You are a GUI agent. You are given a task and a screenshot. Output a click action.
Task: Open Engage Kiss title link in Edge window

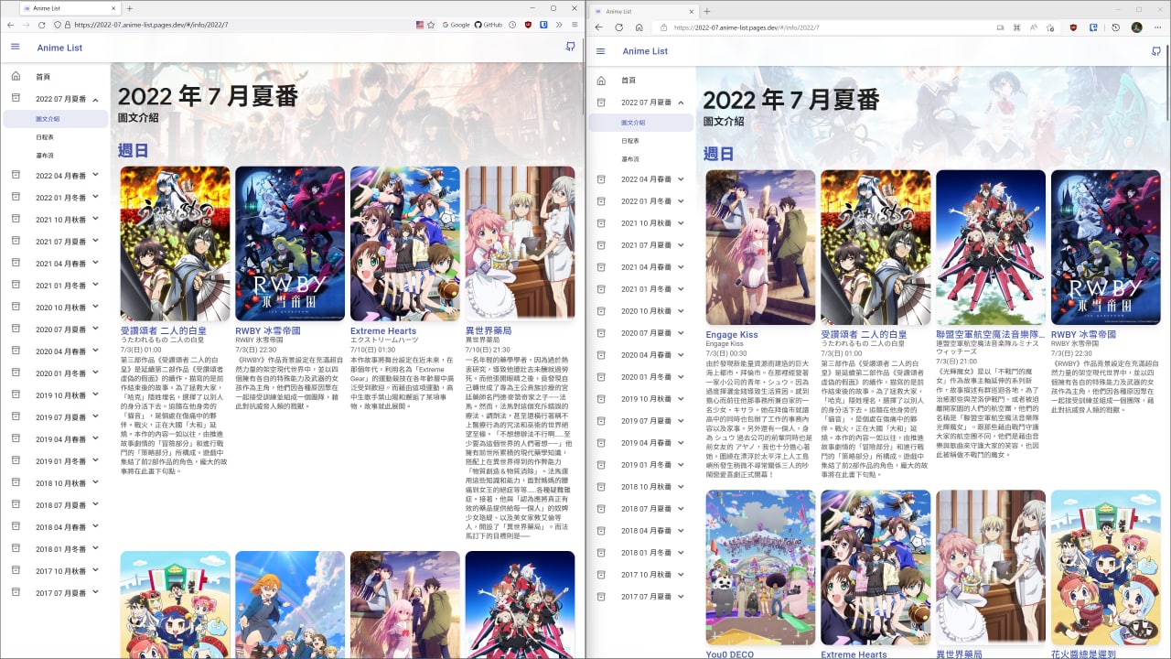click(x=732, y=335)
